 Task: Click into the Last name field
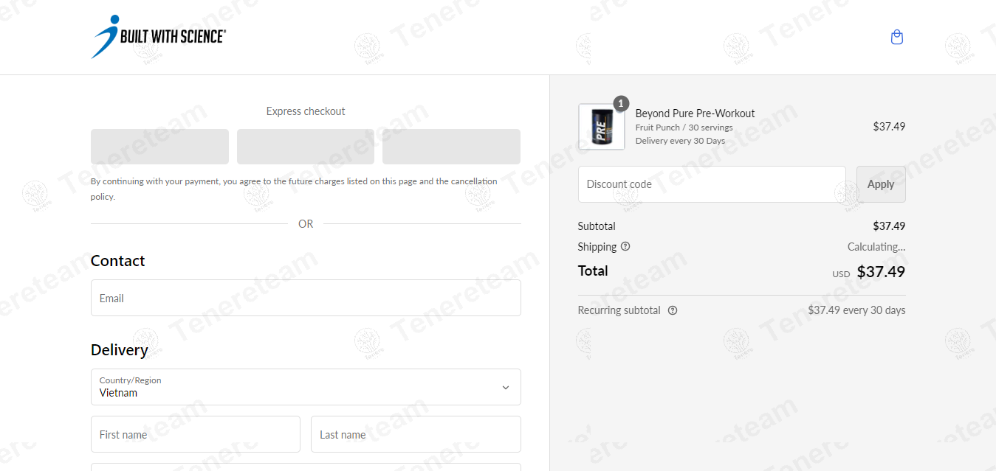pyautogui.click(x=416, y=434)
